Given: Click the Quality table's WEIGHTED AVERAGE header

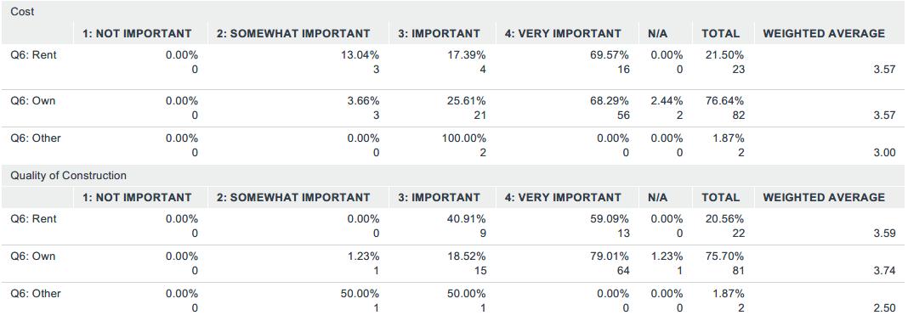Looking at the screenshot, I should (x=824, y=197).
